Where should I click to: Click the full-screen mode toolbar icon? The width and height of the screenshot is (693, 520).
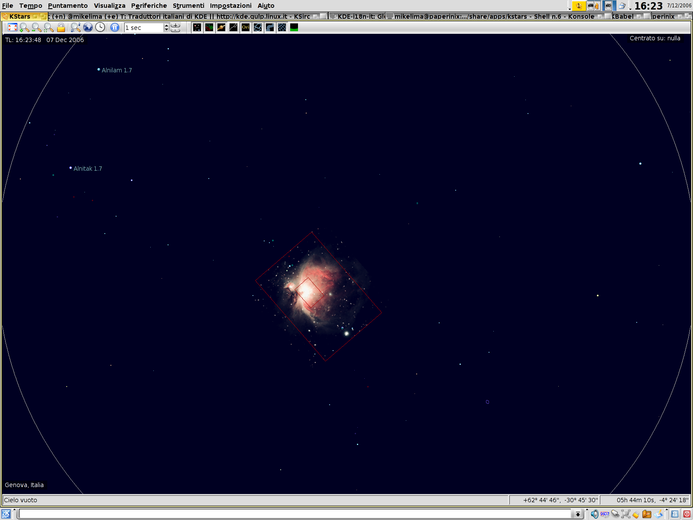tap(13, 27)
